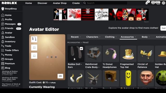Click the Sandbox sidebar icon

[3, 37]
